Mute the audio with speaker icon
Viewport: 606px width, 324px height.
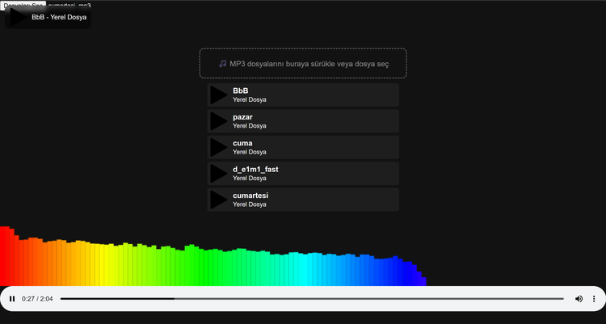[x=579, y=298]
